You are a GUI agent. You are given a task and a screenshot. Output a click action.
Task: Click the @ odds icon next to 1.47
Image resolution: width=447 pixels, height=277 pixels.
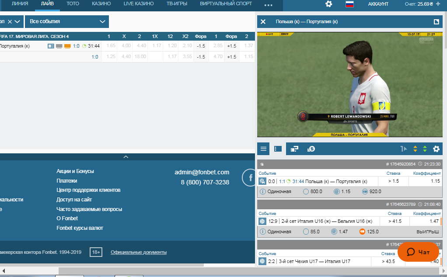pos(334,232)
